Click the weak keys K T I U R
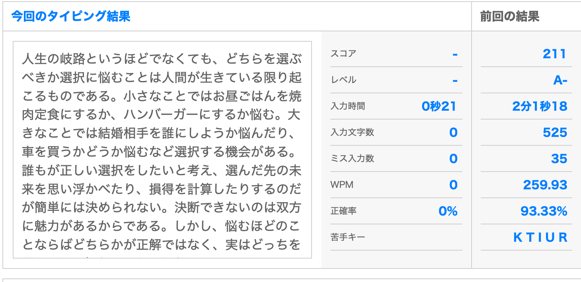This screenshot has height=282, width=581. (540, 237)
